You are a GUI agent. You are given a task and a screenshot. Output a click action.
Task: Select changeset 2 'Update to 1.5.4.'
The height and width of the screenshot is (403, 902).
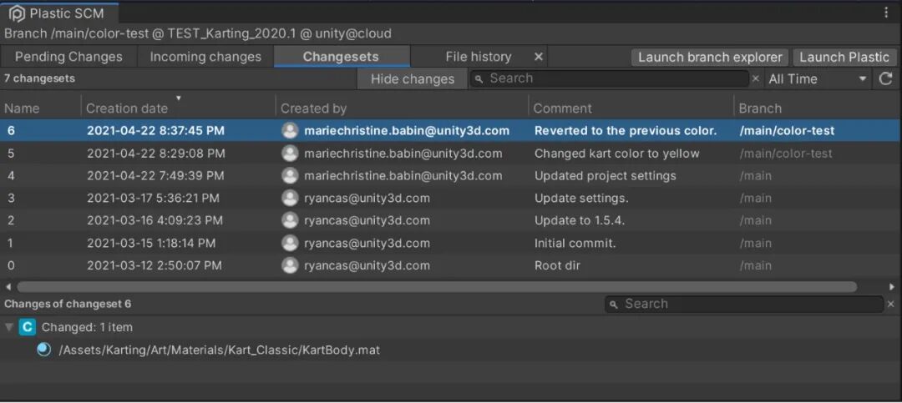[x=451, y=220]
